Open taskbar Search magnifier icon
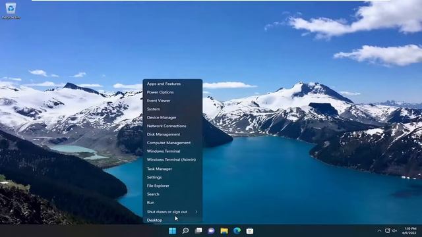 click(x=185, y=231)
